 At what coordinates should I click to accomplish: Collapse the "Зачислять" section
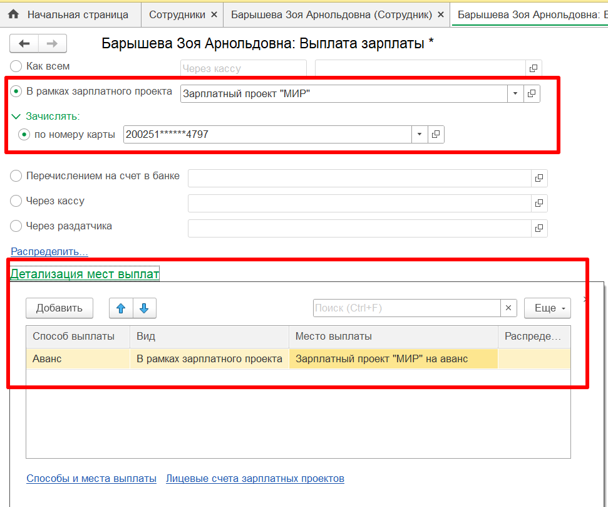pyautogui.click(x=16, y=116)
